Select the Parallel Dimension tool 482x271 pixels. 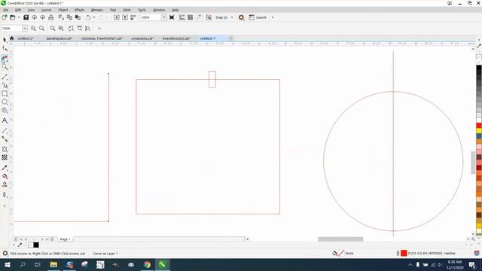click(5, 131)
